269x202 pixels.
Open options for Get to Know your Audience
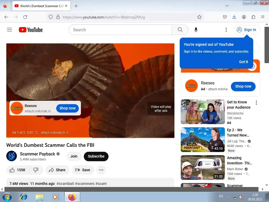[256, 103]
